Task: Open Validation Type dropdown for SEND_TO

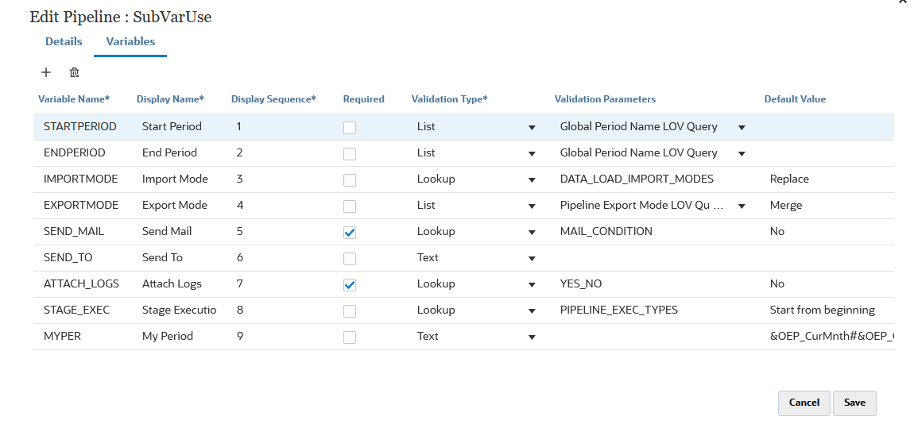Action: coord(532,259)
